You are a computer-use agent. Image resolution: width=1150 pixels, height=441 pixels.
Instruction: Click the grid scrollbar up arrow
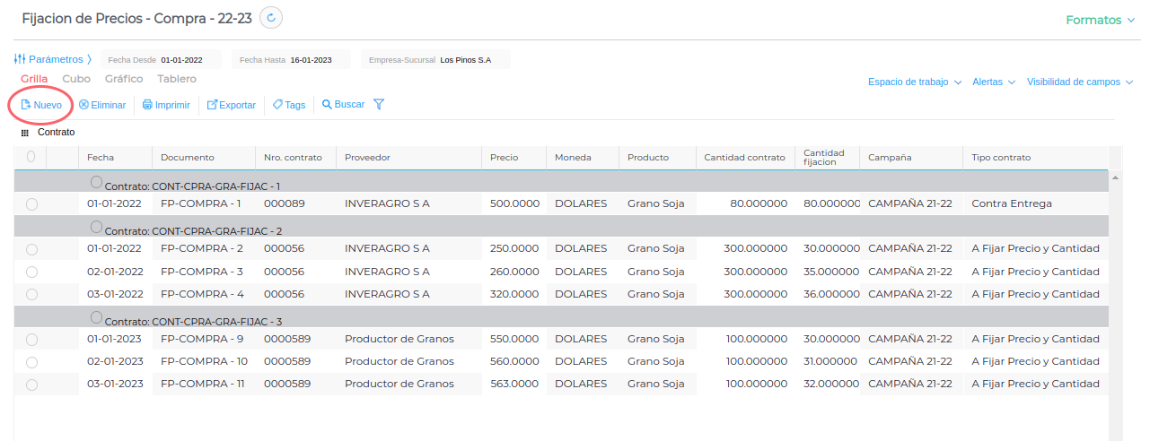(x=1116, y=178)
